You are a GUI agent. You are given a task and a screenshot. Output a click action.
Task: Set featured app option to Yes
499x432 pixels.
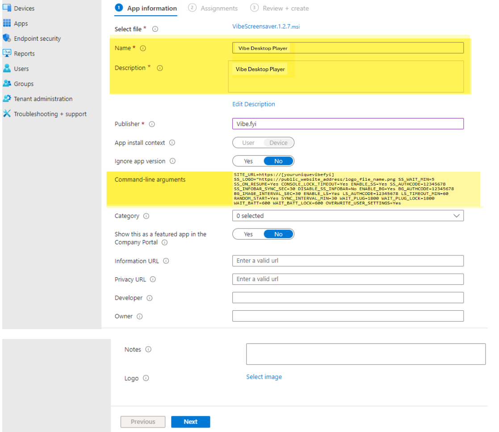coord(248,234)
